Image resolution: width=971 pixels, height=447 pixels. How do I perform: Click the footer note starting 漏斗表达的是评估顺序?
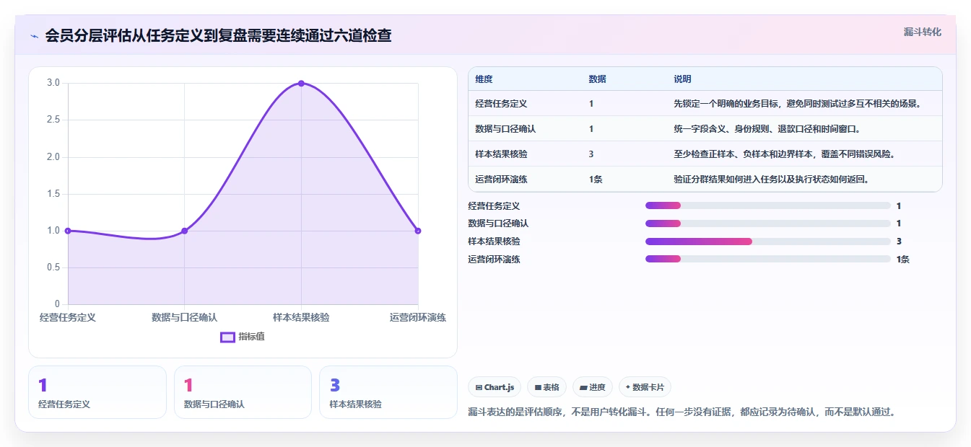[682, 412]
